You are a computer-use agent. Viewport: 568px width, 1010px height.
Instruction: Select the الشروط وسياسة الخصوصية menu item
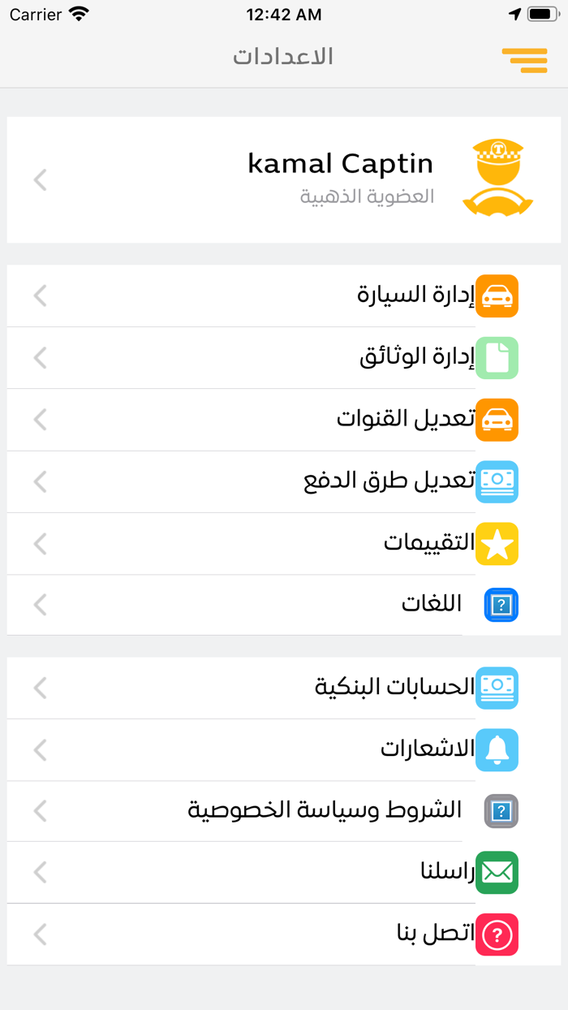coord(325,810)
